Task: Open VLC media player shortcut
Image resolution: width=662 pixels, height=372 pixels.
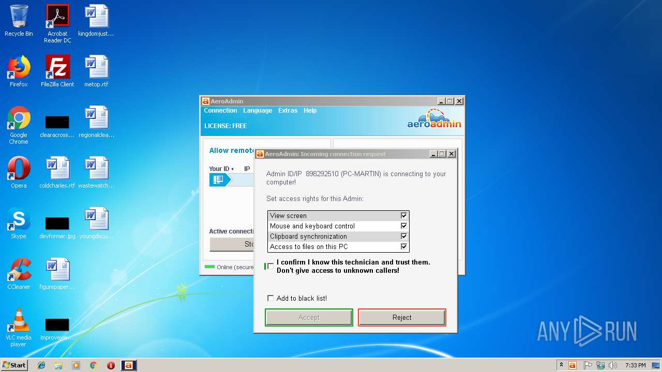Action: coord(19,328)
